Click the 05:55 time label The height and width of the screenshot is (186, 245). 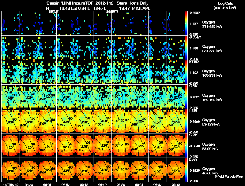click(29, 184)
